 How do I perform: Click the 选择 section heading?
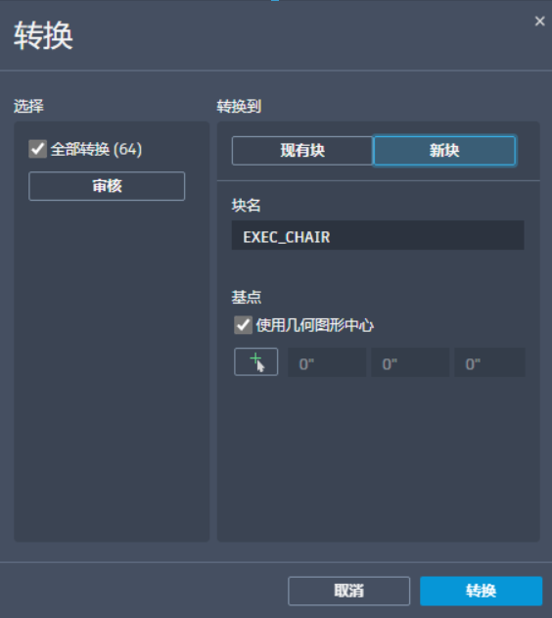point(28,106)
